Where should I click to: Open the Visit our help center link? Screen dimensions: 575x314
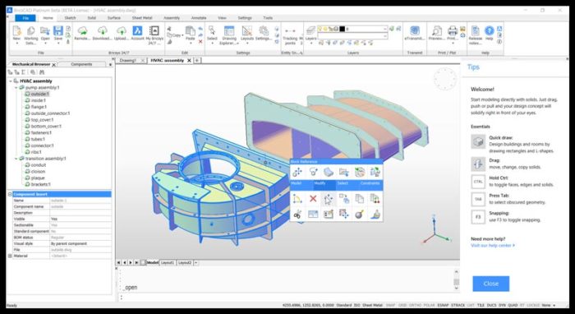[x=493, y=245]
